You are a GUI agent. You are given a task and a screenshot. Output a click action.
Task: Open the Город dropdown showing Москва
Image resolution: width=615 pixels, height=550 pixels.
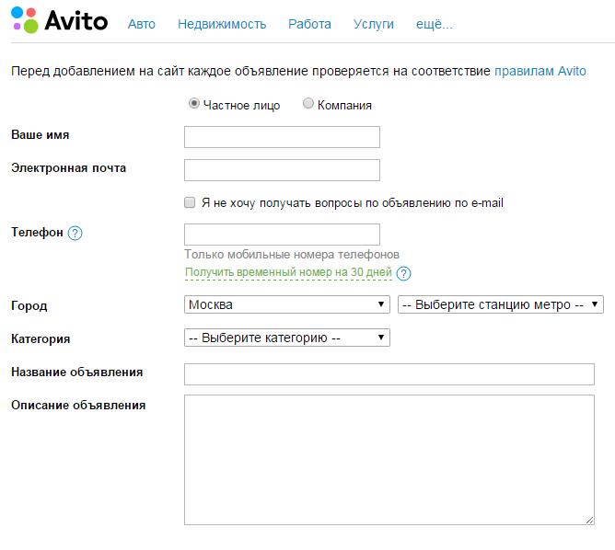[x=287, y=304]
